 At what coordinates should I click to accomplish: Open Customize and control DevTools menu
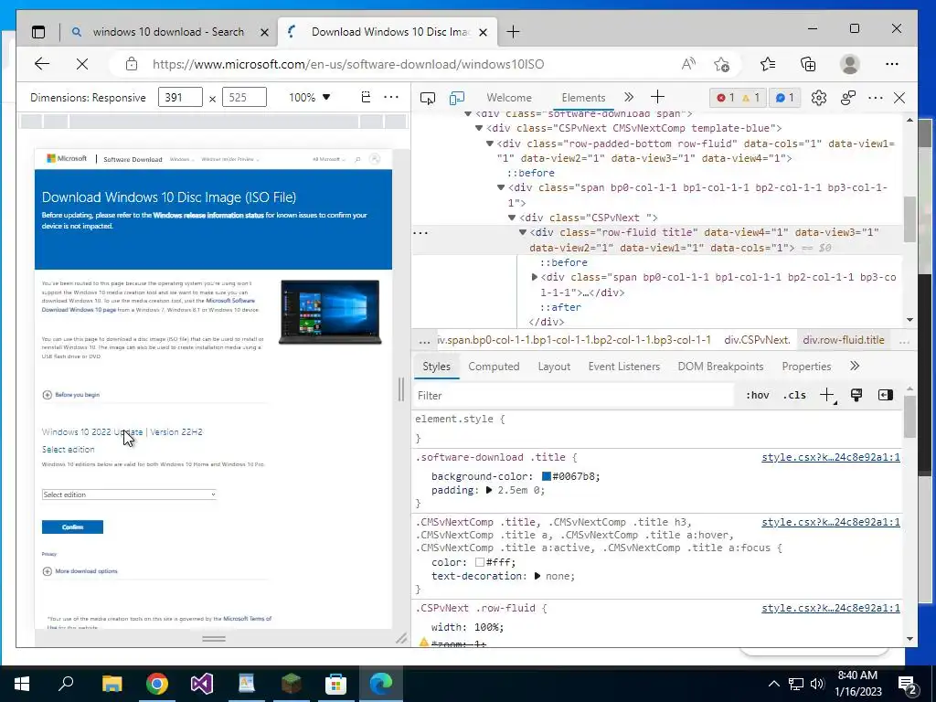point(876,98)
